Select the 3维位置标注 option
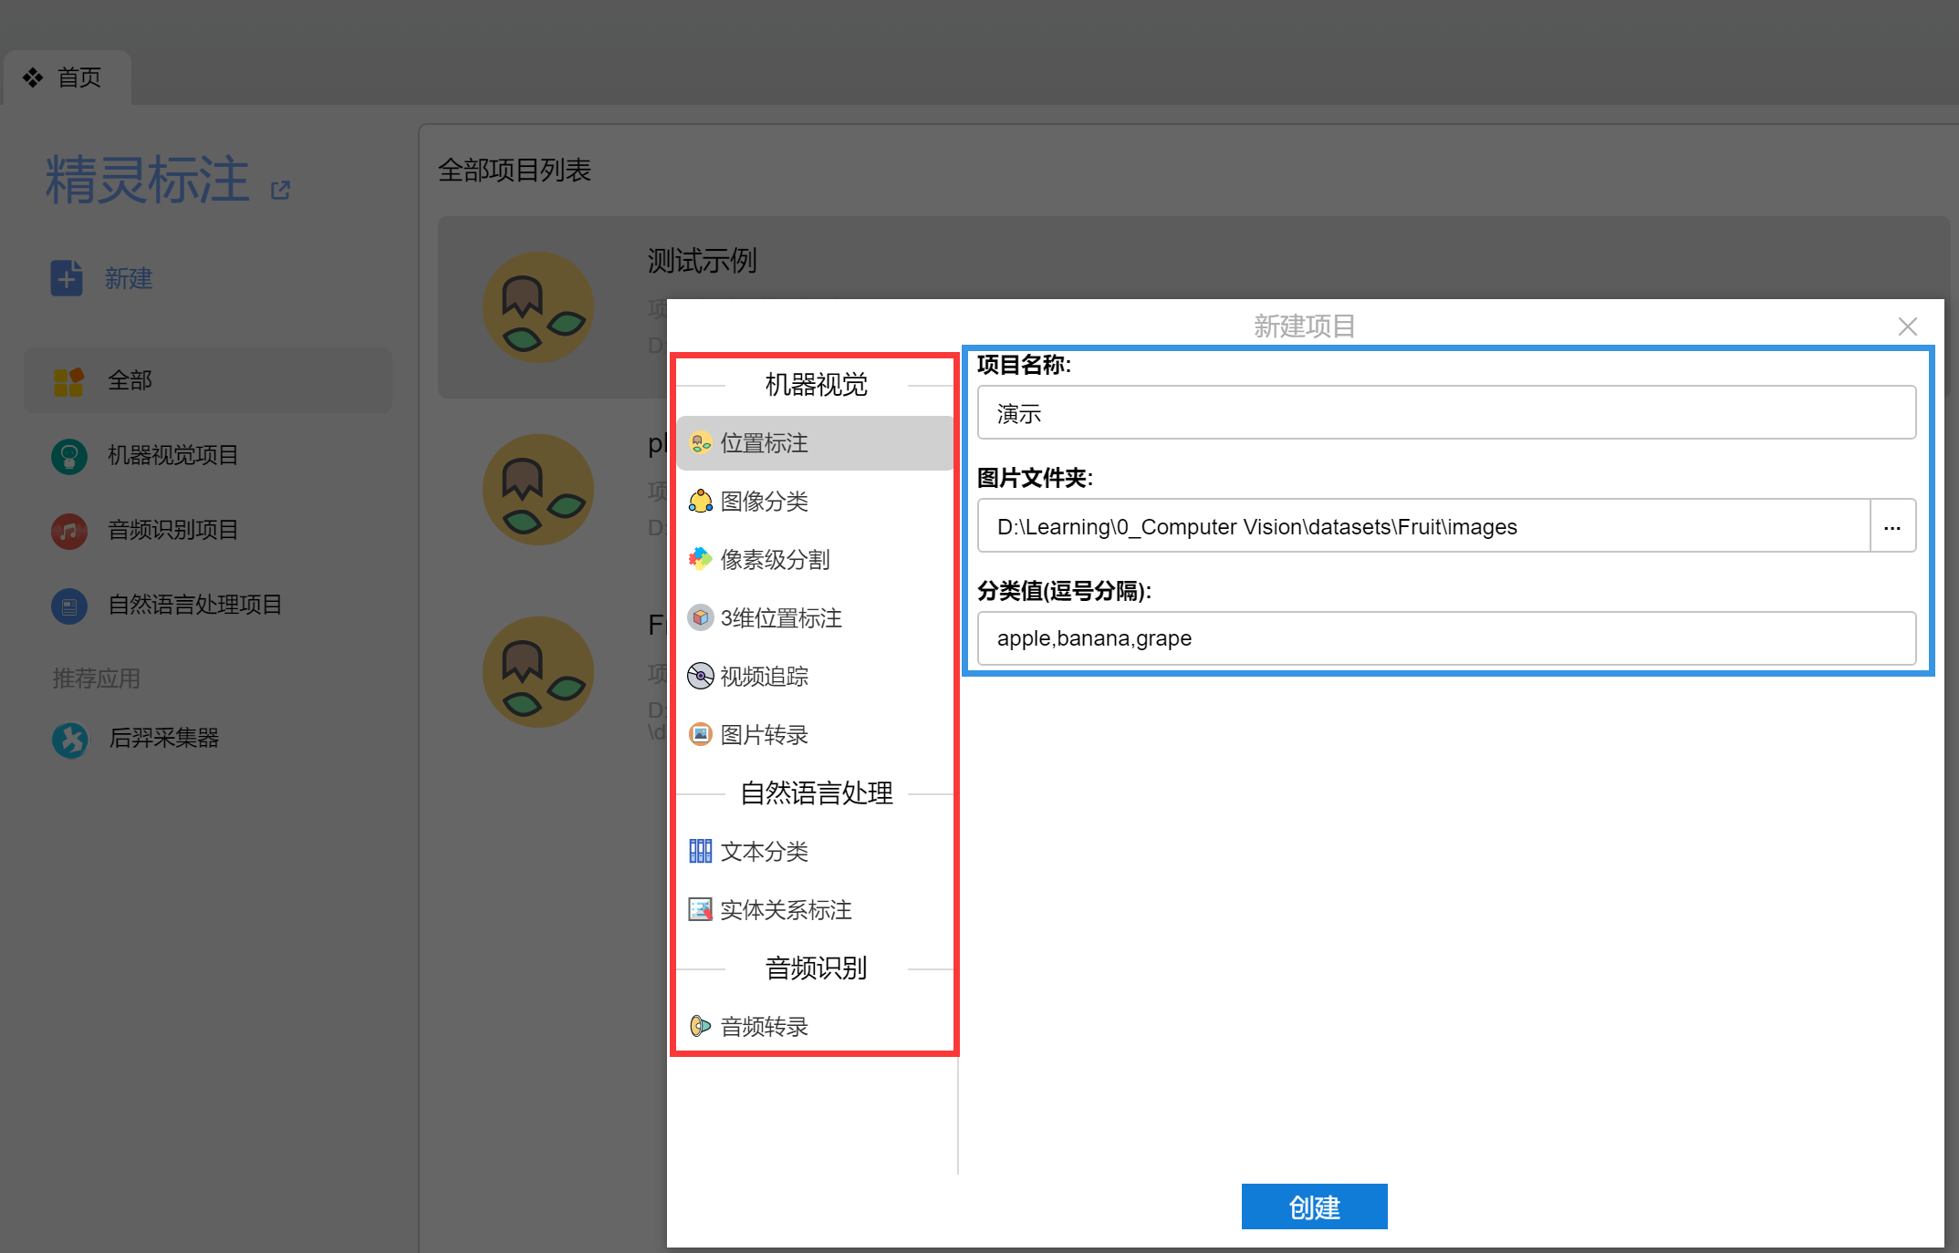 click(x=781, y=617)
